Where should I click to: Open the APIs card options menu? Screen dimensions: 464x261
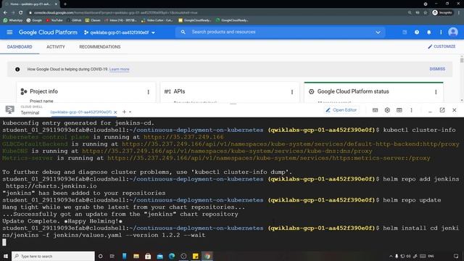(x=292, y=92)
